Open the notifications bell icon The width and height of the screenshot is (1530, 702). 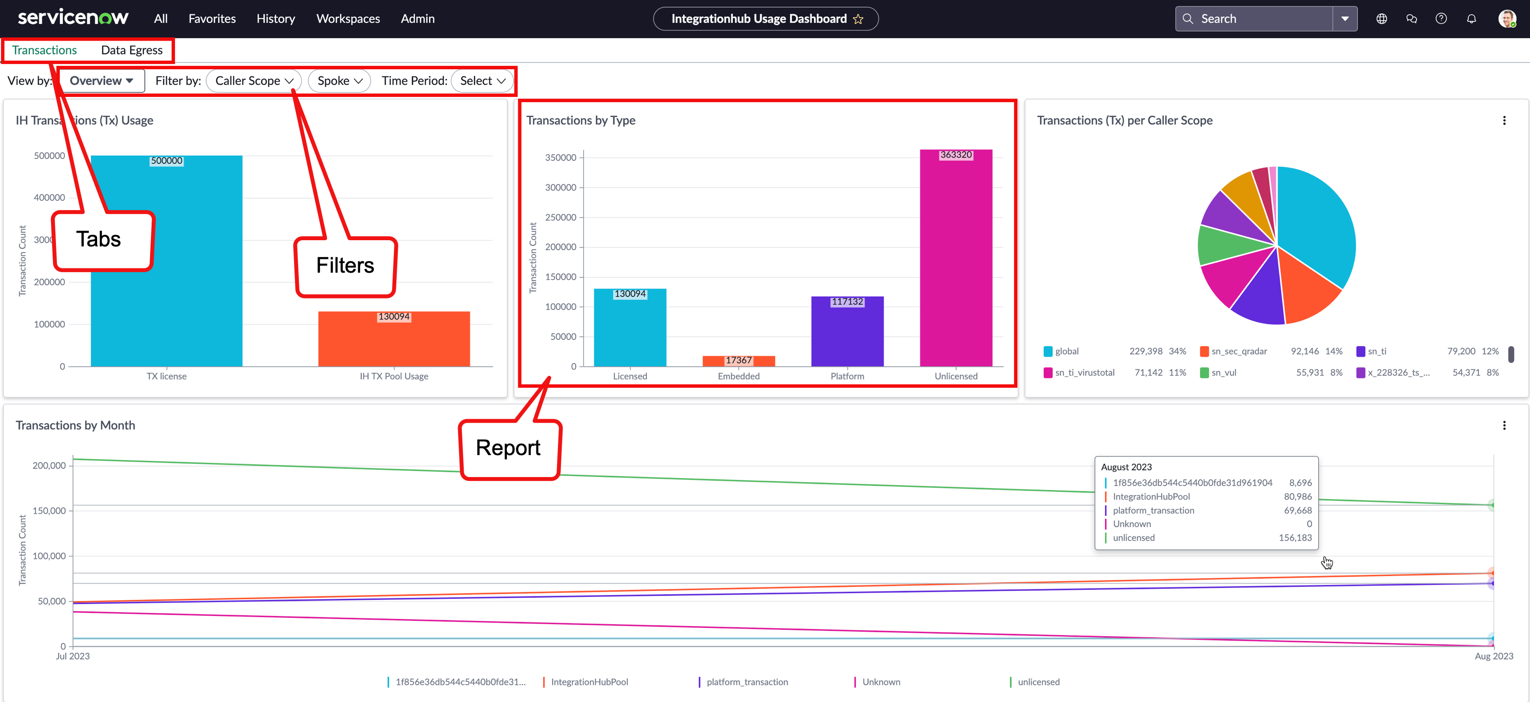[x=1471, y=19]
